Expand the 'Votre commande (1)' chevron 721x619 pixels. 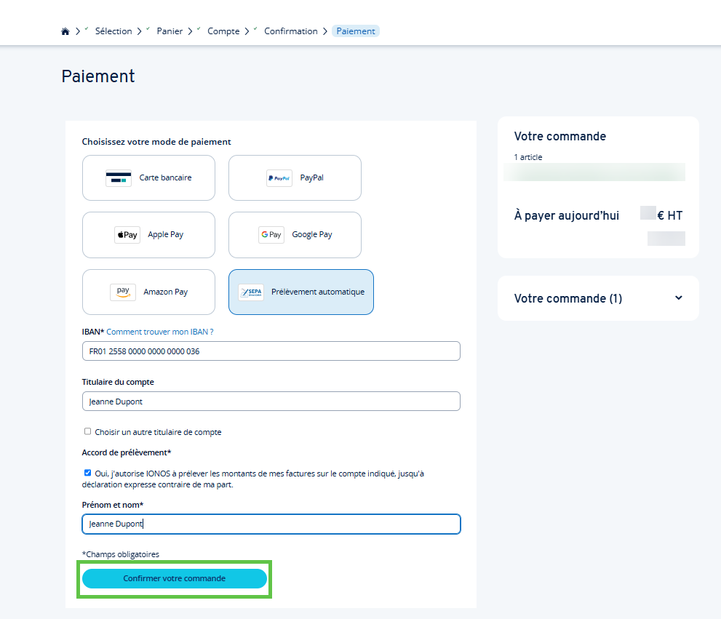[678, 298]
